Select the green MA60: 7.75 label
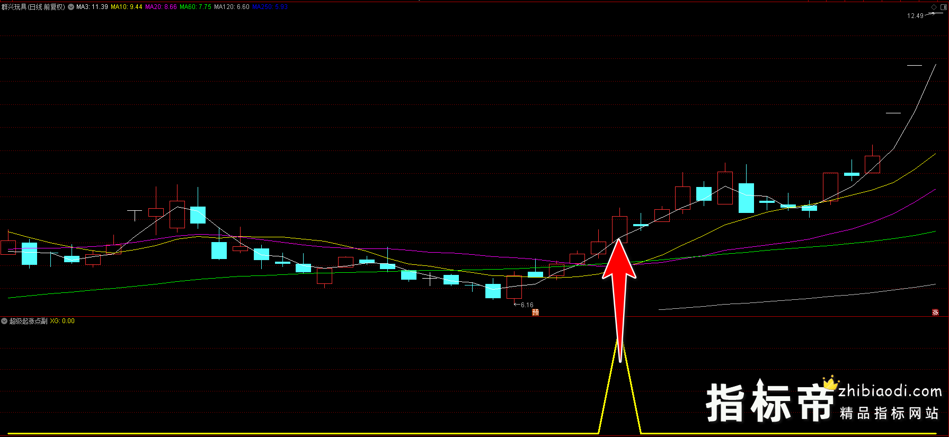 coord(196,7)
